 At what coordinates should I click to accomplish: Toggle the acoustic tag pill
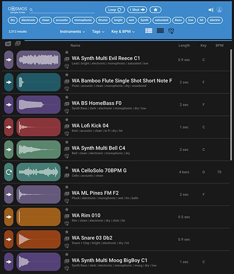point(62,20)
